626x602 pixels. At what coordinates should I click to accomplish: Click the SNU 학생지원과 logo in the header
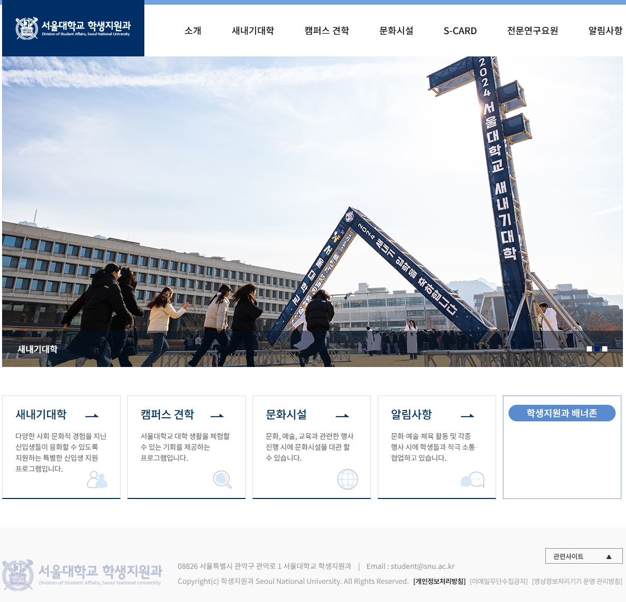point(72,28)
